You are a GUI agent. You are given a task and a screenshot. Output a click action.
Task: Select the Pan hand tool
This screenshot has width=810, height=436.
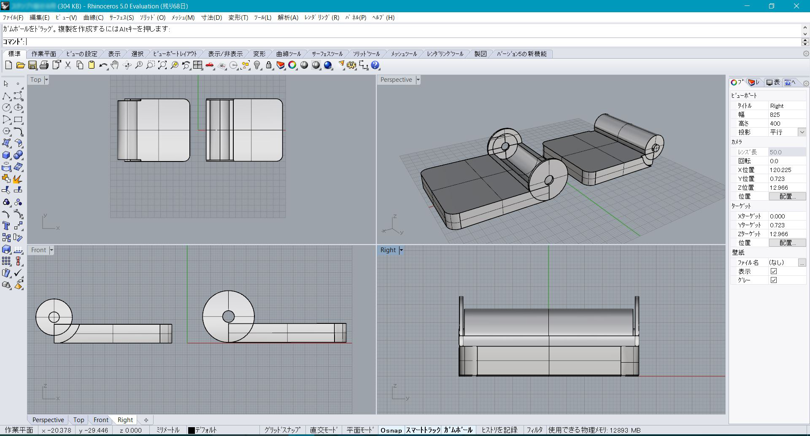115,65
